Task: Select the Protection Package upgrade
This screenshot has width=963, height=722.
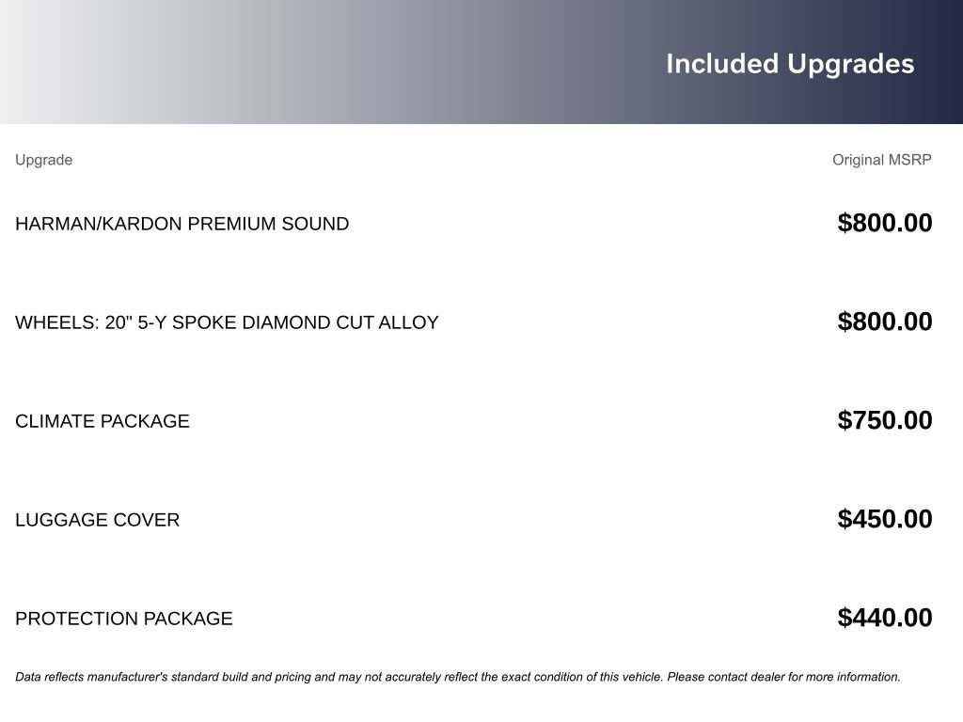Action: (x=123, y=619)
